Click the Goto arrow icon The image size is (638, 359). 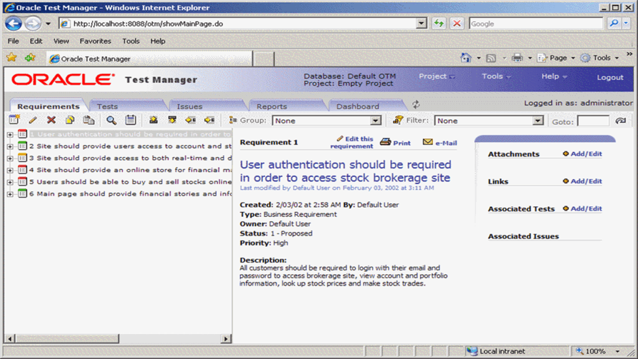(621, 120)
